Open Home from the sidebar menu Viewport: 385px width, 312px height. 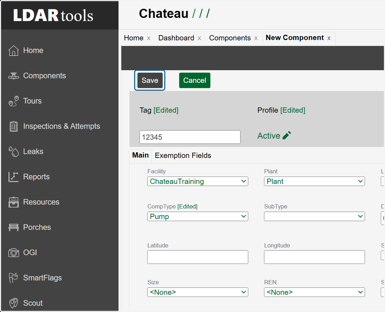point(33,50)
